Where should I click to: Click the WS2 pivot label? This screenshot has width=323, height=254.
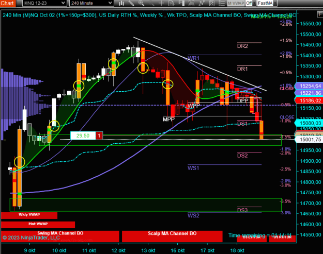tap(193, 215)
